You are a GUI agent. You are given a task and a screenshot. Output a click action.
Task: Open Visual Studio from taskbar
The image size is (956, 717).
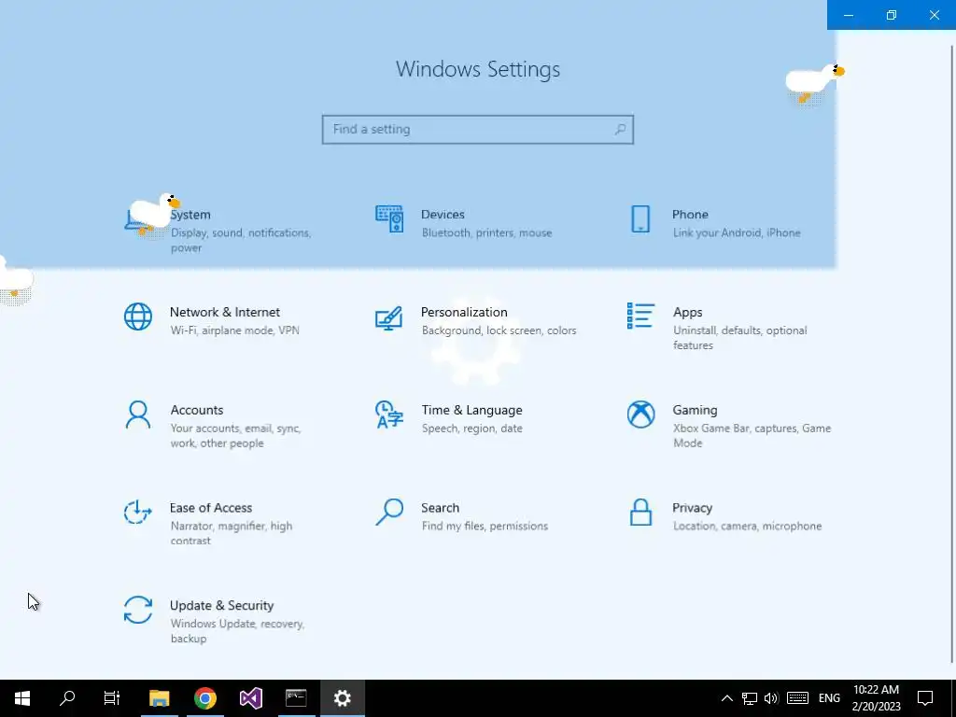(x=250, y=698)
